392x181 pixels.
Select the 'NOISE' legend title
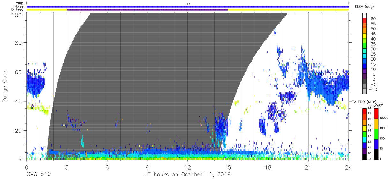378,106
